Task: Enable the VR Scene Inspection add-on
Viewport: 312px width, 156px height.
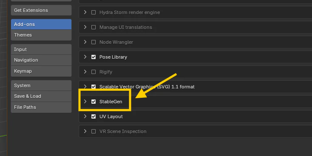Action: tap(94, 131)
